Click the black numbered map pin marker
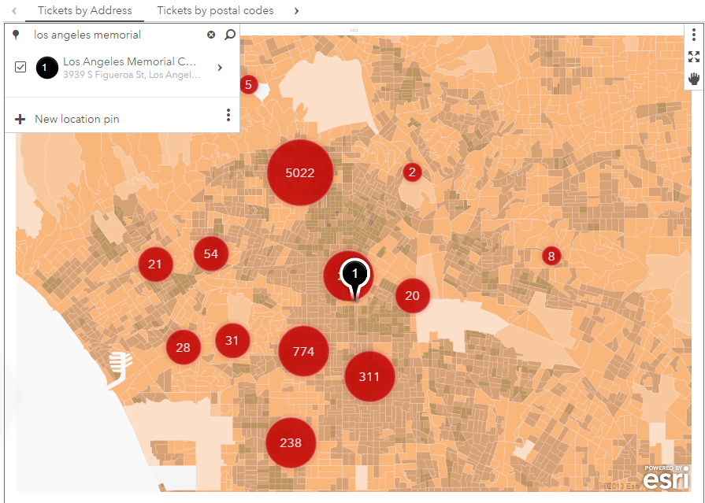705x503 pixels. 355,274
